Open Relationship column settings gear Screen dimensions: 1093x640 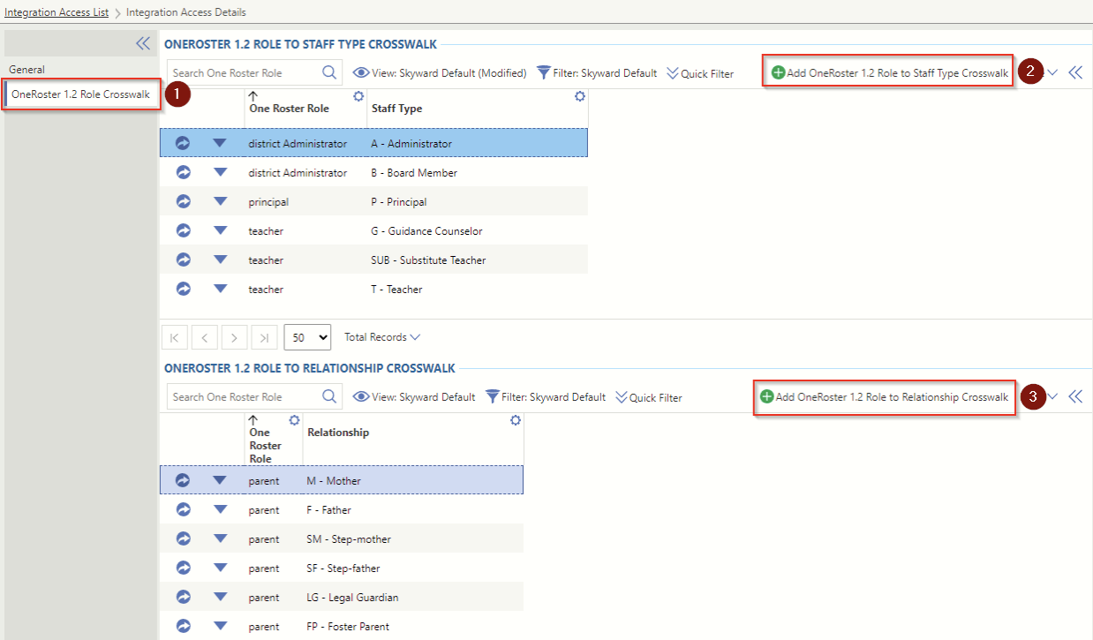516,420
